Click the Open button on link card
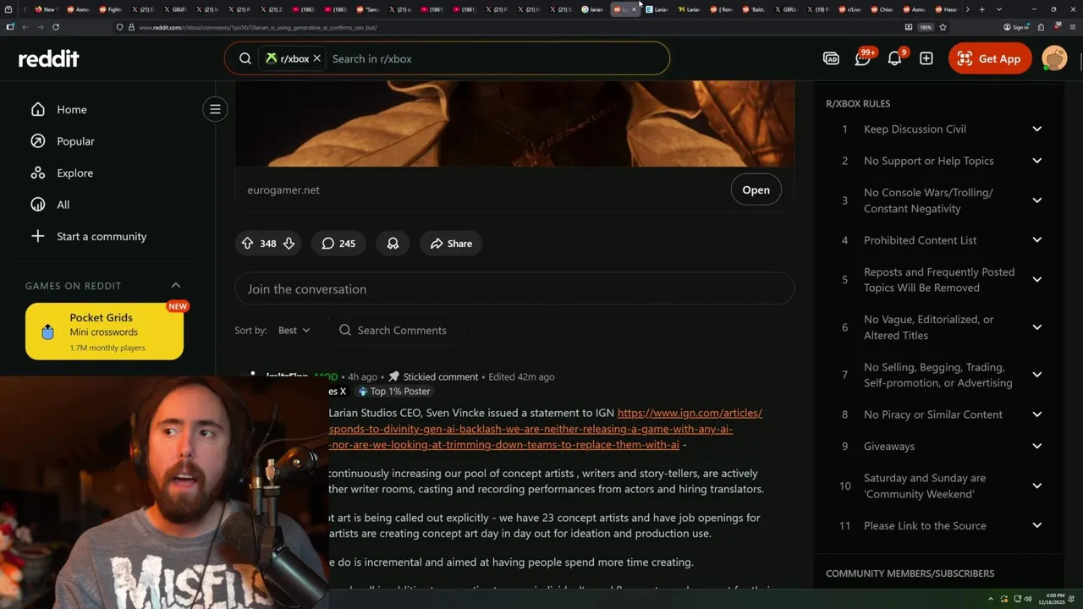Viewport: 1083px width, 609px height. pos(756,190)
